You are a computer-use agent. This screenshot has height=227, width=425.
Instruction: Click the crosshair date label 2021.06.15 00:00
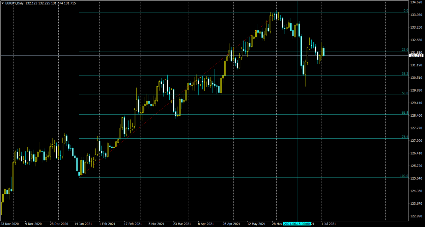click(x=297, y=224)
